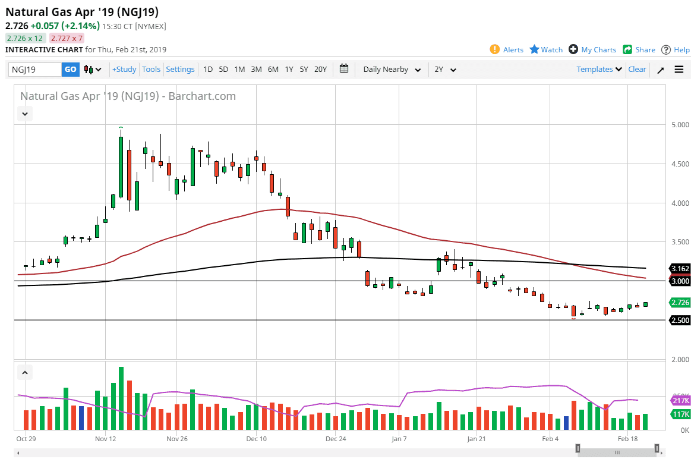Viewport: 691px width, 462px height.
Task: Click the pop-out chart arrow icon
Action: click(x=661, y=70)
